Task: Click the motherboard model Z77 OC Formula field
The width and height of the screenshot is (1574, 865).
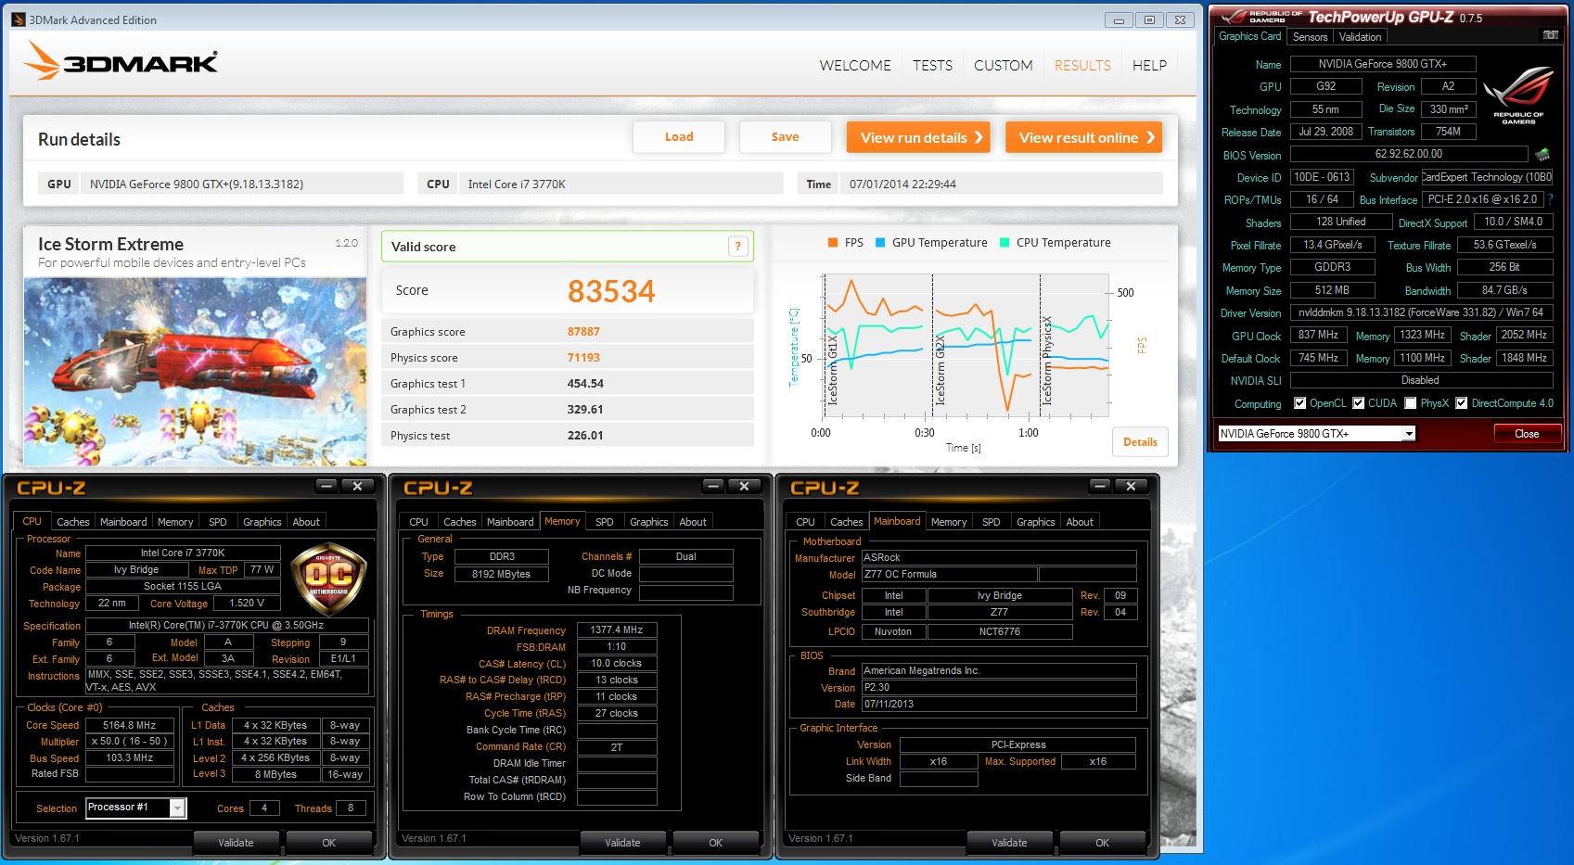Action: [x=948, y=574]
